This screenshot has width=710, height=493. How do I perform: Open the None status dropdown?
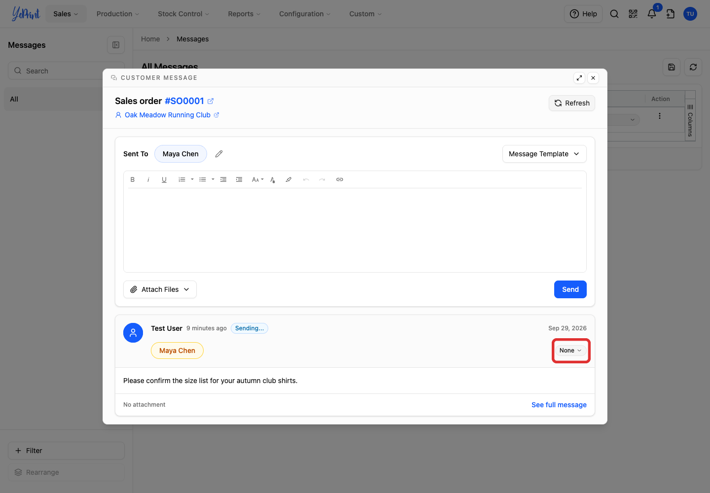571,351
